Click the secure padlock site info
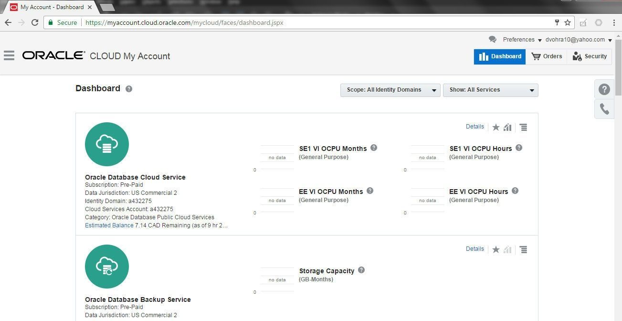Screen dimensions: 622x321 pyautogui.click(x=51, y=22)
